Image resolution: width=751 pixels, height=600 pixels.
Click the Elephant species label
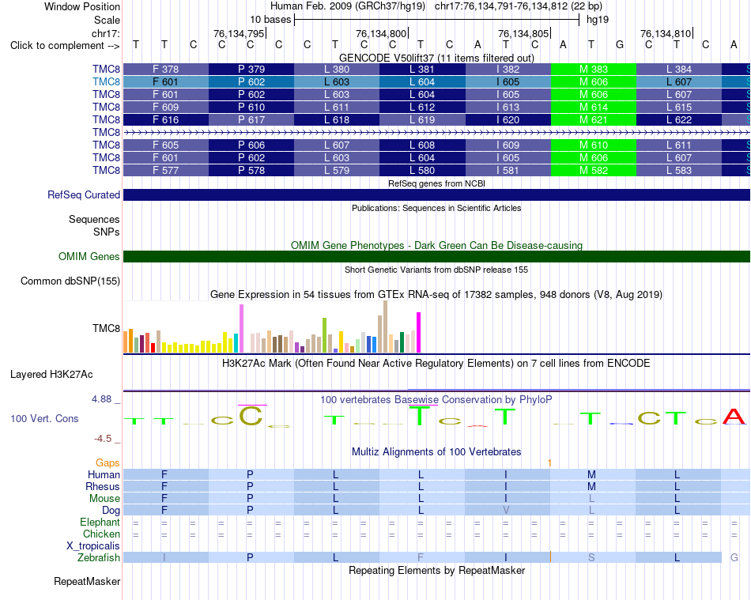[x=100, y=523]
